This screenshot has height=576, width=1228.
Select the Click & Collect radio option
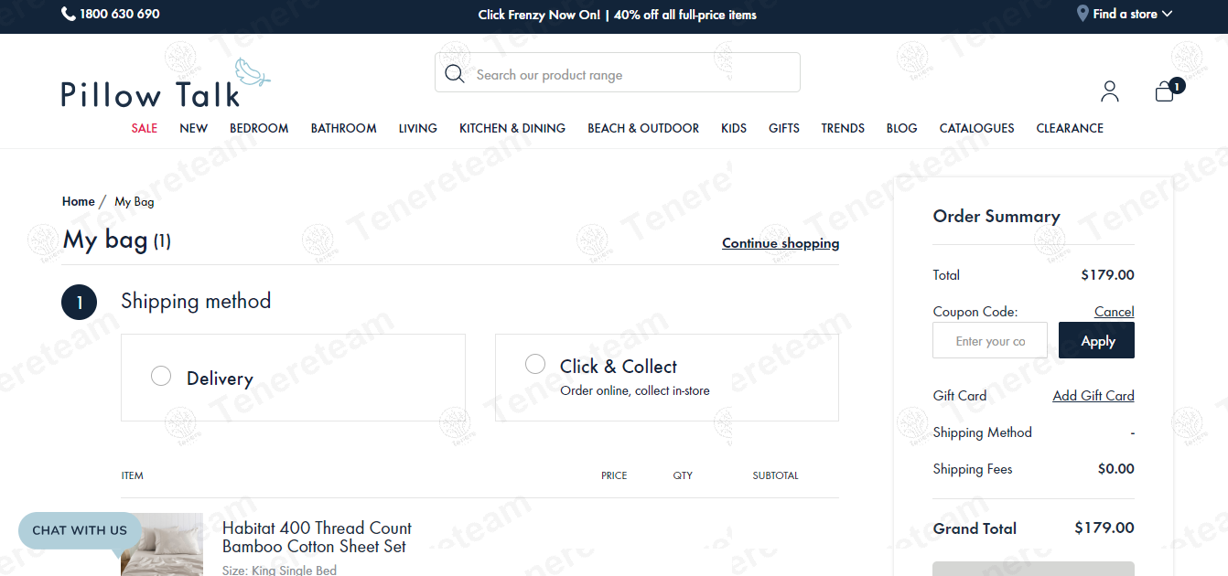pos(535,364)
